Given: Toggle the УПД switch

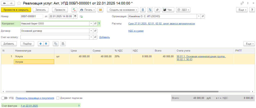Looking at the screenshot, I should coord(4,98).
